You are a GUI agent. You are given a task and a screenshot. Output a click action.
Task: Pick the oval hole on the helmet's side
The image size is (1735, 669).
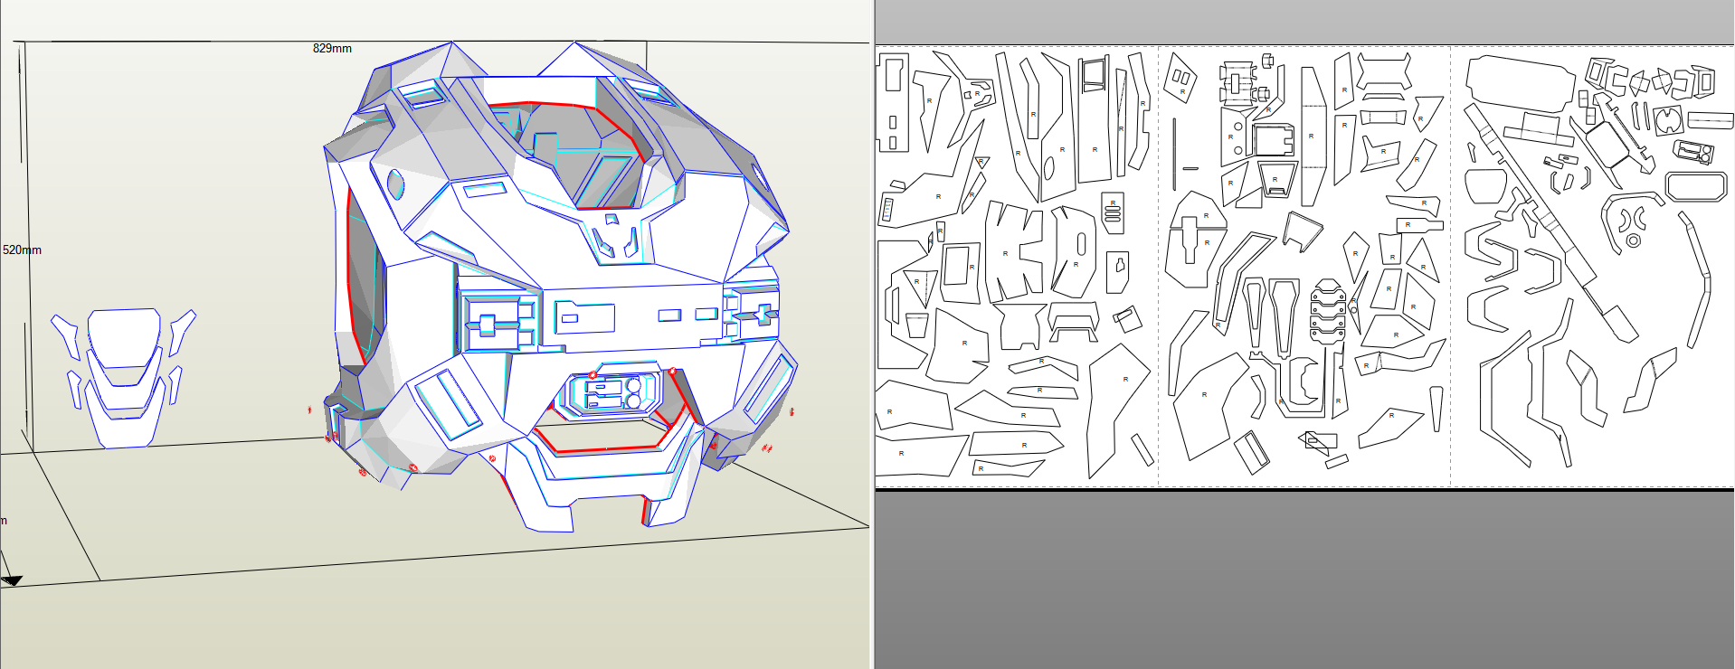pyautogui.click(x=395, y=184)
